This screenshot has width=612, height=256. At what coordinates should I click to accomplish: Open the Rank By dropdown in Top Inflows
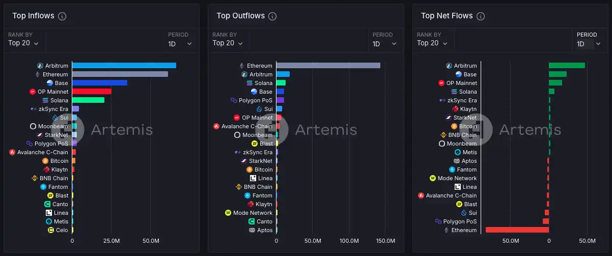[x=23, y=43]
